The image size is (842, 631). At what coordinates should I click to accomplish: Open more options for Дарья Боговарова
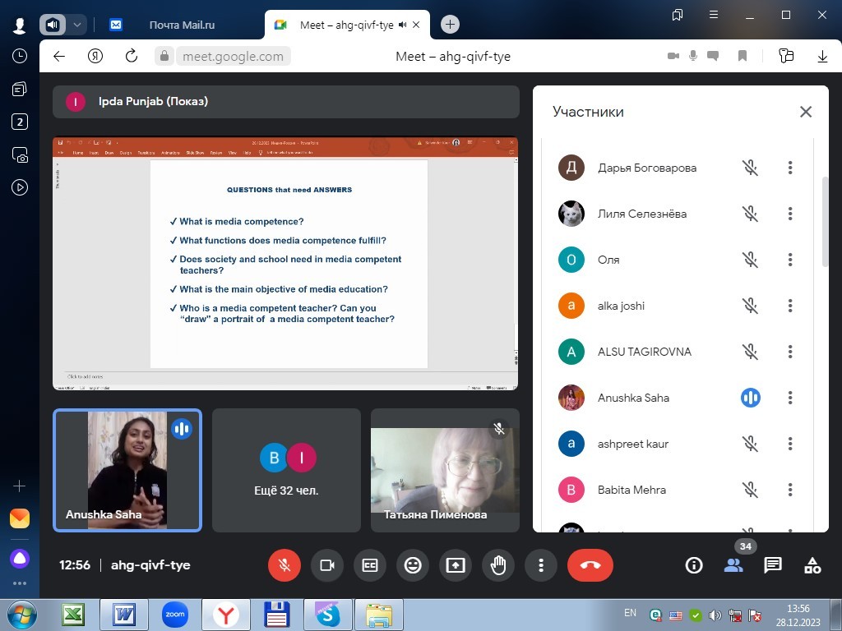[790, 168]
